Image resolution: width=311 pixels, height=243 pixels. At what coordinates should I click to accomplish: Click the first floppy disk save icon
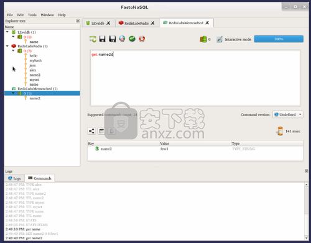coord(103,39)
